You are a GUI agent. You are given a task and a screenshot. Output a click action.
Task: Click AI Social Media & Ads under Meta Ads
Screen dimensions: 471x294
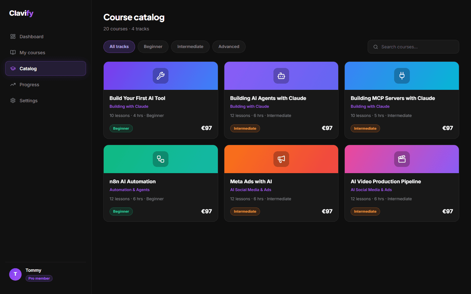pos(251,190)
